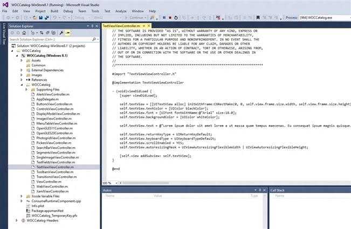This screenshot has height=229, width=351.
Task: Click the Properties wrench icon
Action: [x=61, y=33]
